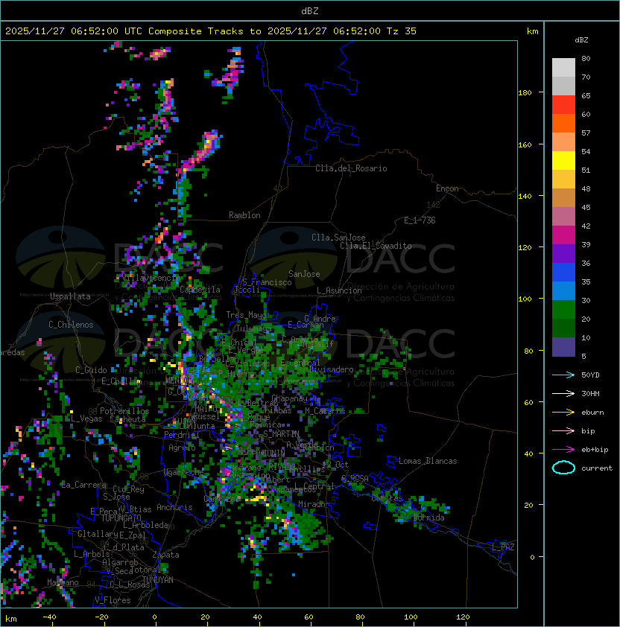Pick the tan 45-48 dBZ swatch
Image resolution: width=620 pixels, height=627 pixels.
563,198
